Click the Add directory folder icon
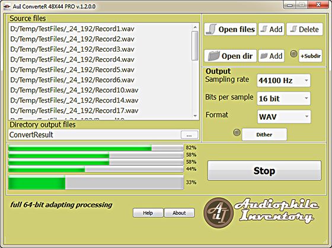Image resolution: width=332 pixels, height=248 pixels. tap(264, 56)
